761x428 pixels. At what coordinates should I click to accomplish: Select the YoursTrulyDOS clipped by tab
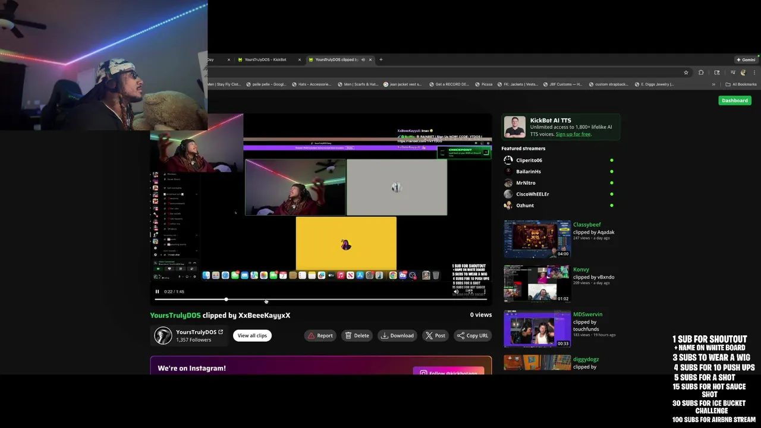[x=337, y=59]
